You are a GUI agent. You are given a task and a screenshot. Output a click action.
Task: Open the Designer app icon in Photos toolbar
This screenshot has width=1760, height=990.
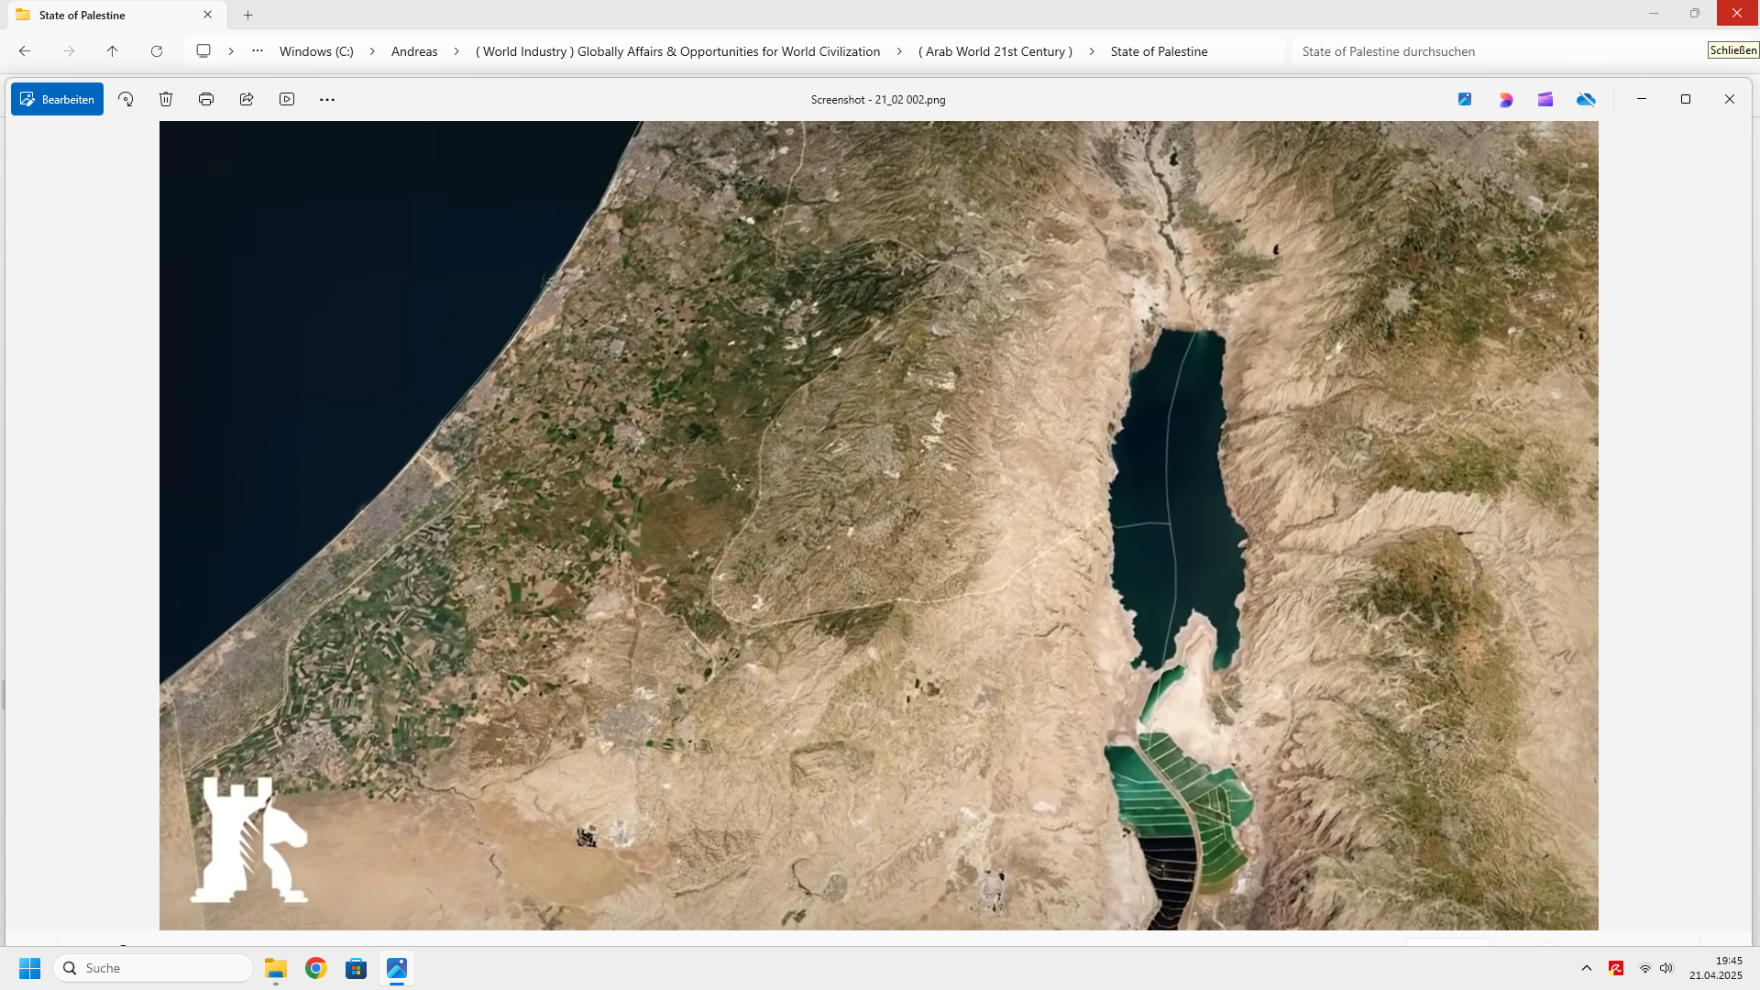[x=1465, y=99]
